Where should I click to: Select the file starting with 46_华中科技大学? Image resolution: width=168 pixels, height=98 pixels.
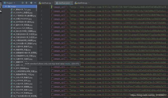coord(24,22)
